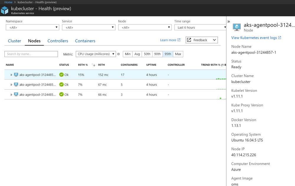Select the Avg percentile toggle
The width and height of the screenshot is (295, 186).
[137, 54]
